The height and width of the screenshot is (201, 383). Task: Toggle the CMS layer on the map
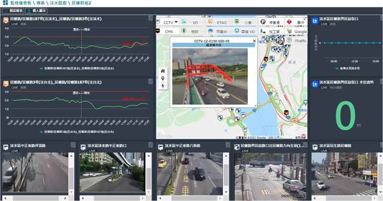click(x=165, y=31)
